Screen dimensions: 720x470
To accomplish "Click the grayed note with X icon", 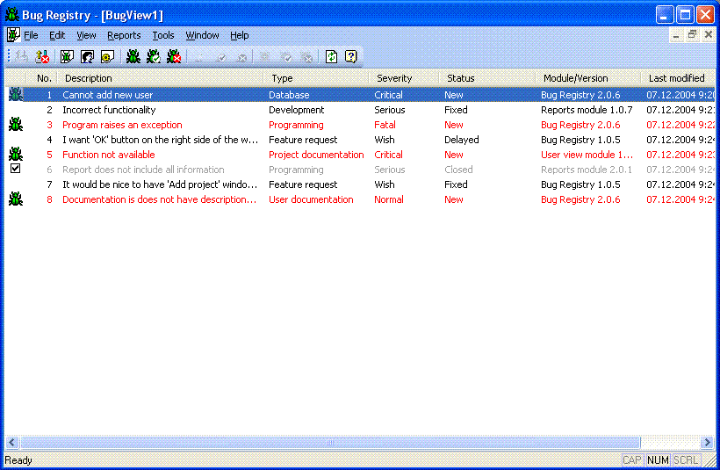I will click(x=241, y=57).
